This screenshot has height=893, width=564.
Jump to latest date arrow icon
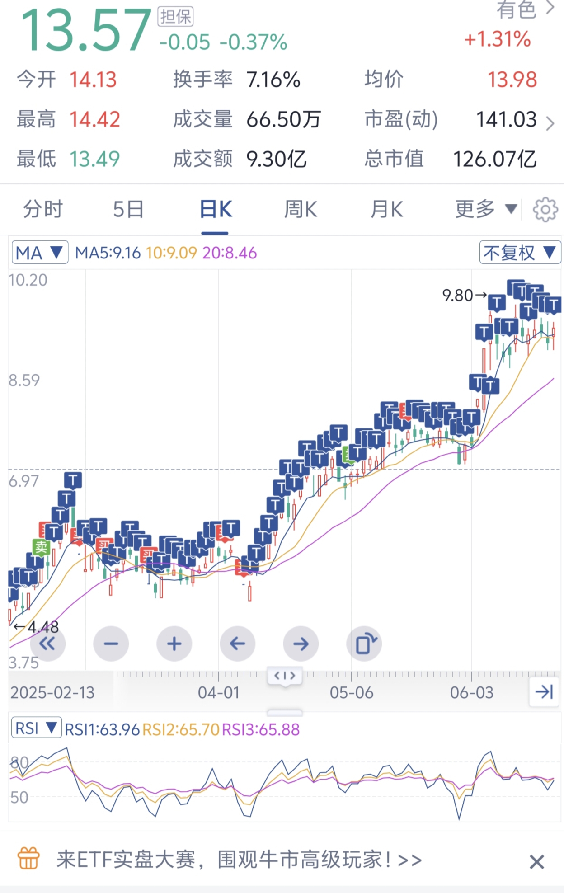pos(544,692)
